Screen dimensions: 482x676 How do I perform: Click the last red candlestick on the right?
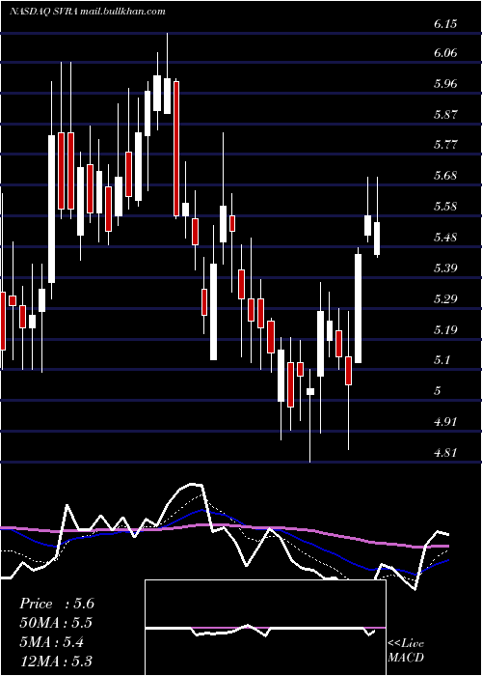[349, 371]
